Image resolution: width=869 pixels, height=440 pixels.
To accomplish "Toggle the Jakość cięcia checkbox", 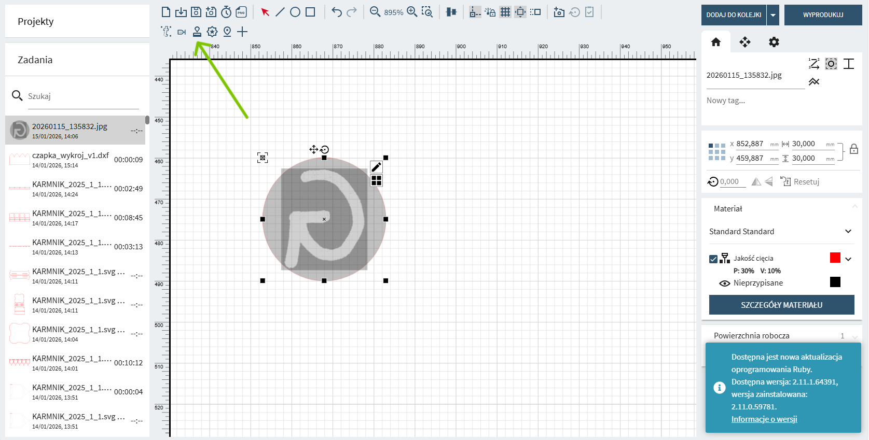I will point(713,259).
